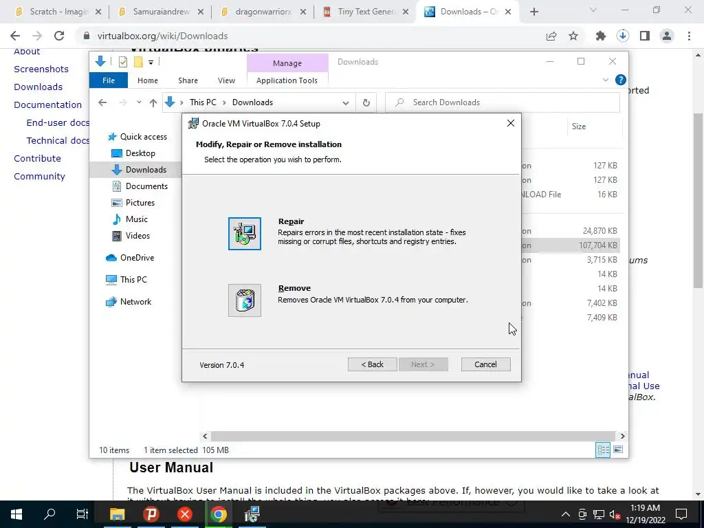
Task: Click the Screenshots sidebar link
Action: click(x=41, y=69)
